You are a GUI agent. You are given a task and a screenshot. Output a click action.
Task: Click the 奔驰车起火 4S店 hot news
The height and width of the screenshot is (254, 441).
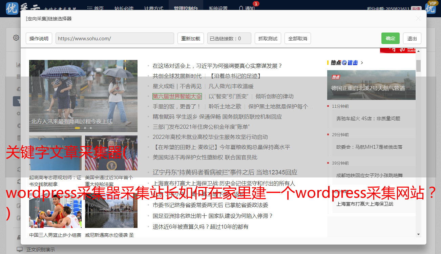point(368,119)
